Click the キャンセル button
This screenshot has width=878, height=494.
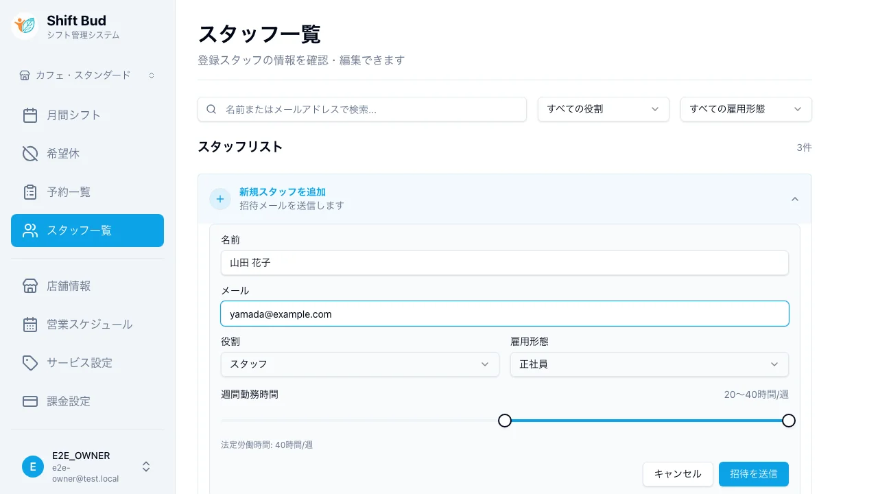coord(678,474)
